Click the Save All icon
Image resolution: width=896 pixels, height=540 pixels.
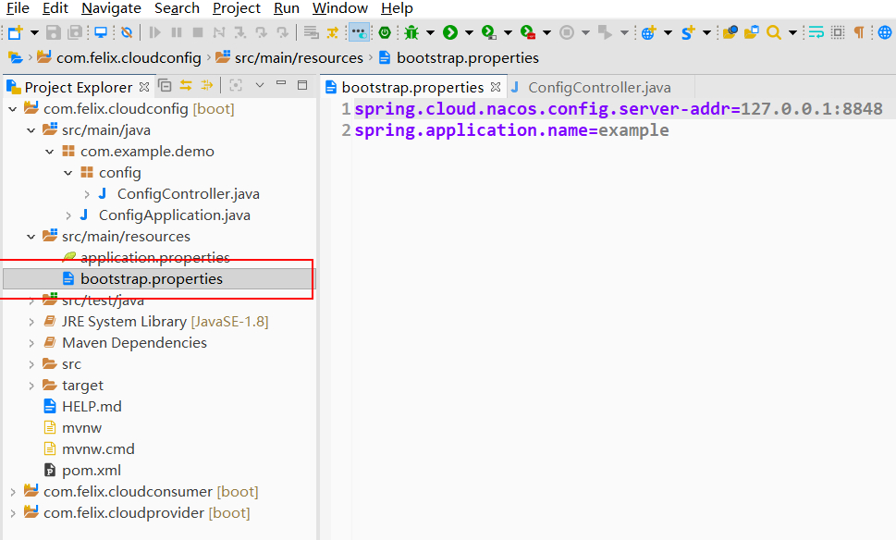tap(75, 32)
